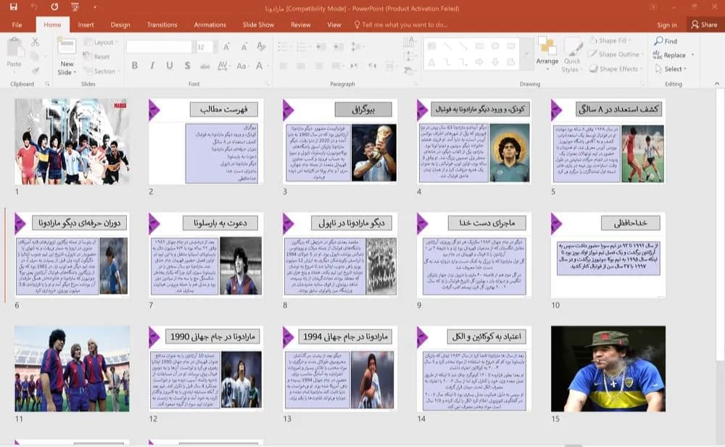725x447 pixels.
Task: Open the Layout dropdown
Action: (x=100, y=42)
